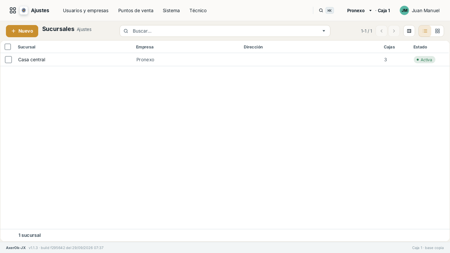Create a new sucursal with Nuevo
Image resolution: width=450 pixels, height=253 pixels.
click(x=22, y=31)
